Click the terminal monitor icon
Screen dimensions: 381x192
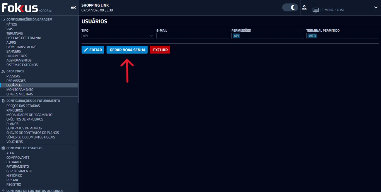click(316, 10)
